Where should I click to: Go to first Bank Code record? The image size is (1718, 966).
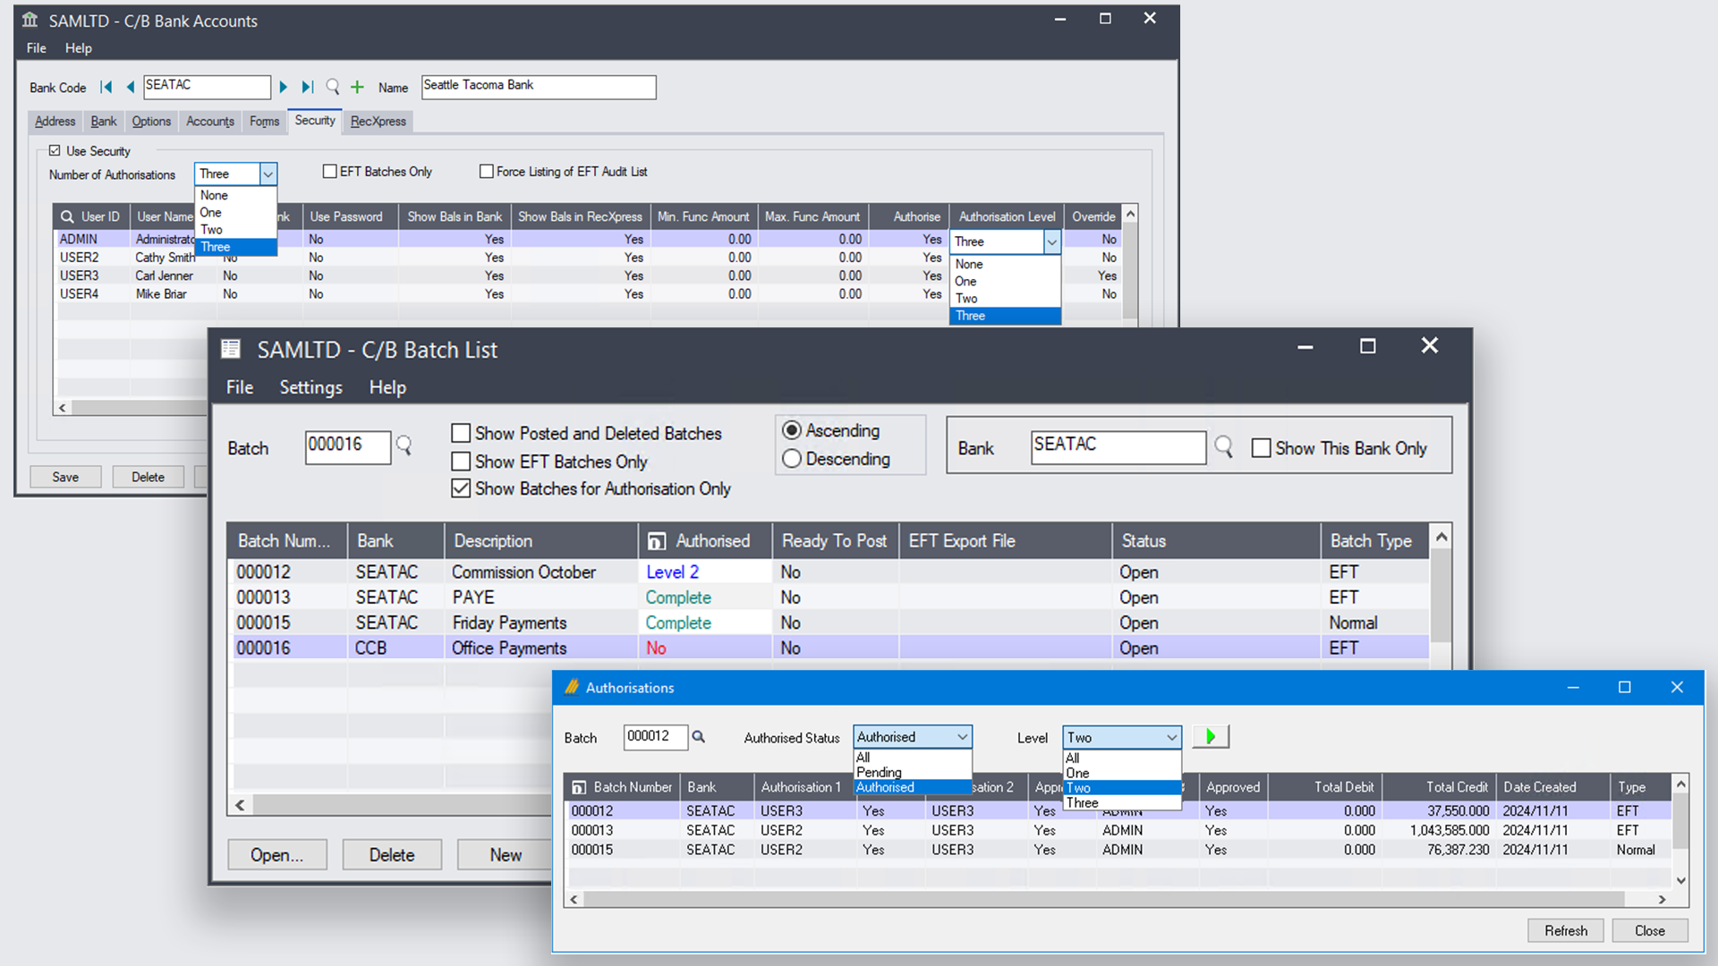click(x=106, y=87)
